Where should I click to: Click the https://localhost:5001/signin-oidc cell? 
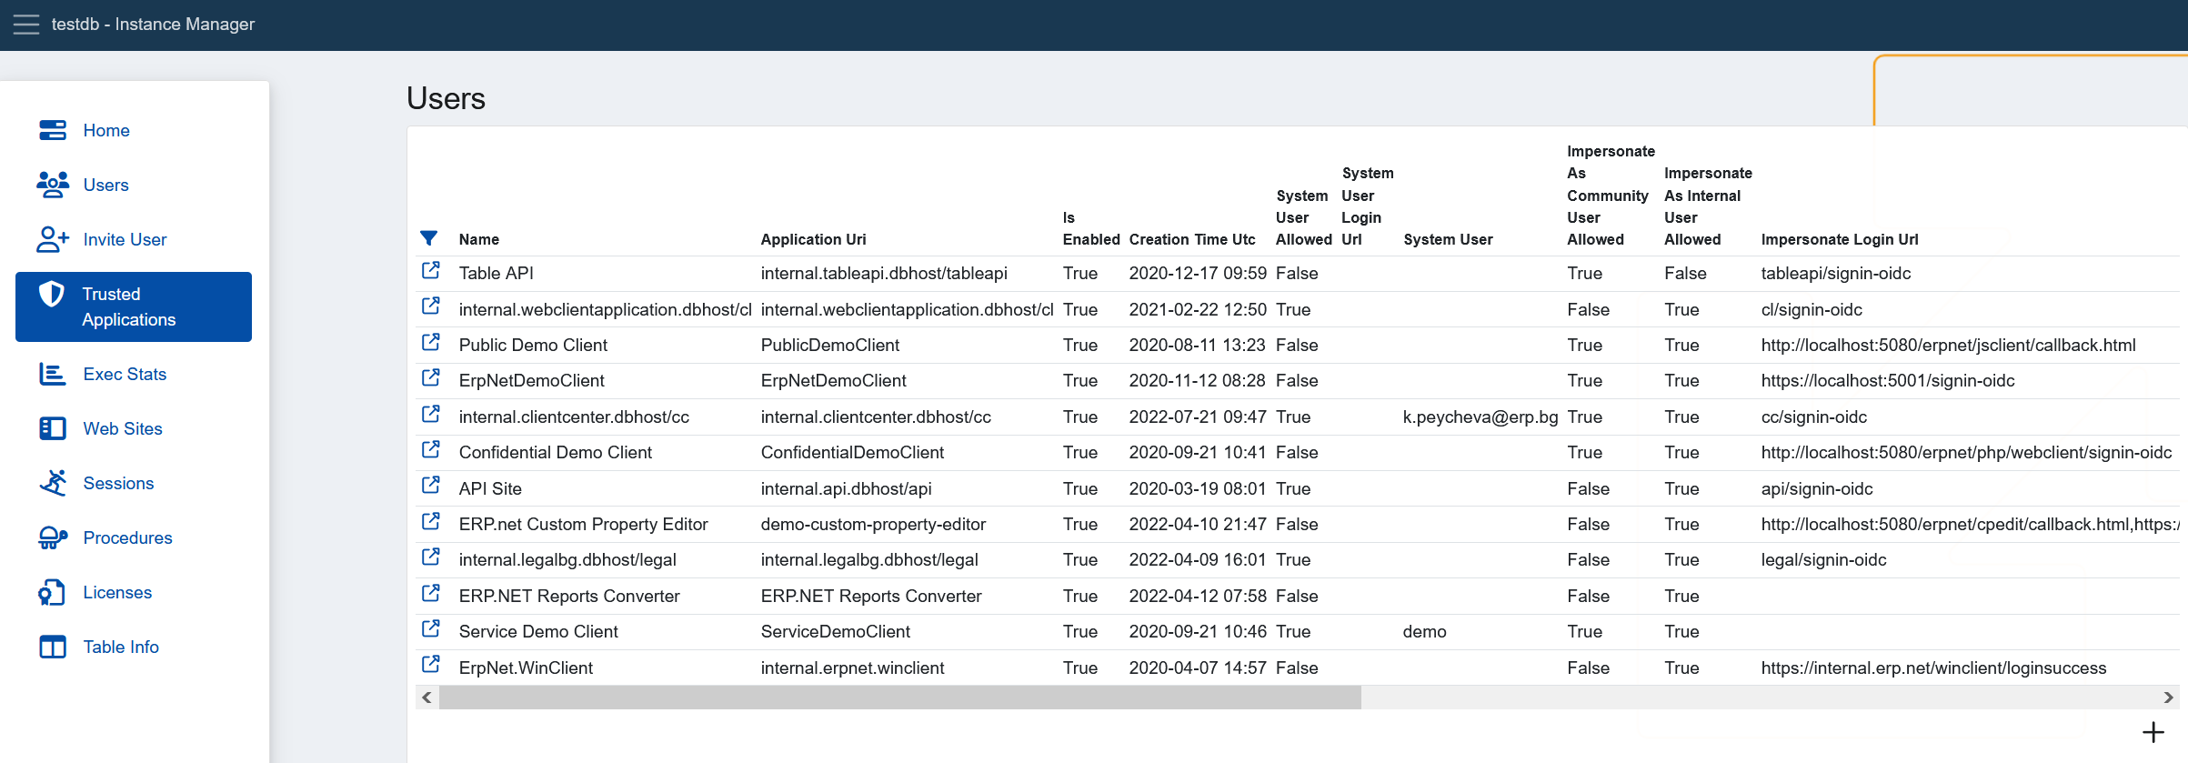(1888, 380)
